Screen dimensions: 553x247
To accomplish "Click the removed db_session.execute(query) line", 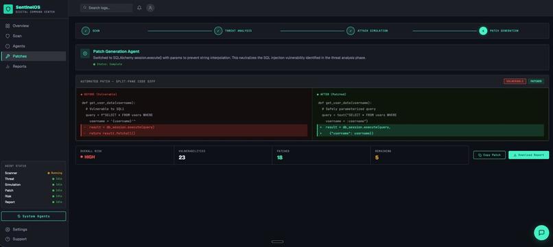I will pos(194,127).
